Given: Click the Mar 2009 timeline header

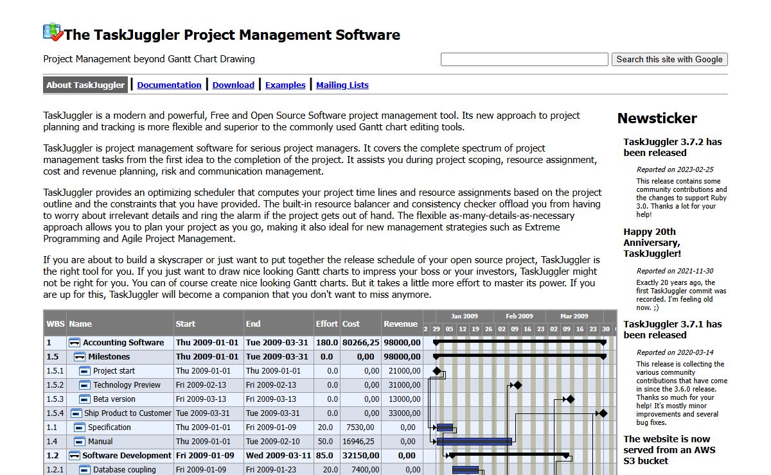Looking at the screenshot, I should [x=574, y=316].
